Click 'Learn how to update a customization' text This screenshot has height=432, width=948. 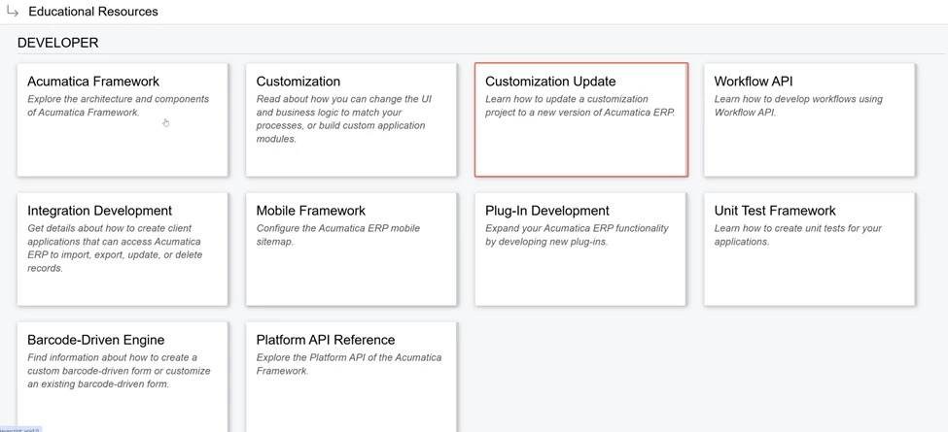pyautogui.click(x=579, y=106)
